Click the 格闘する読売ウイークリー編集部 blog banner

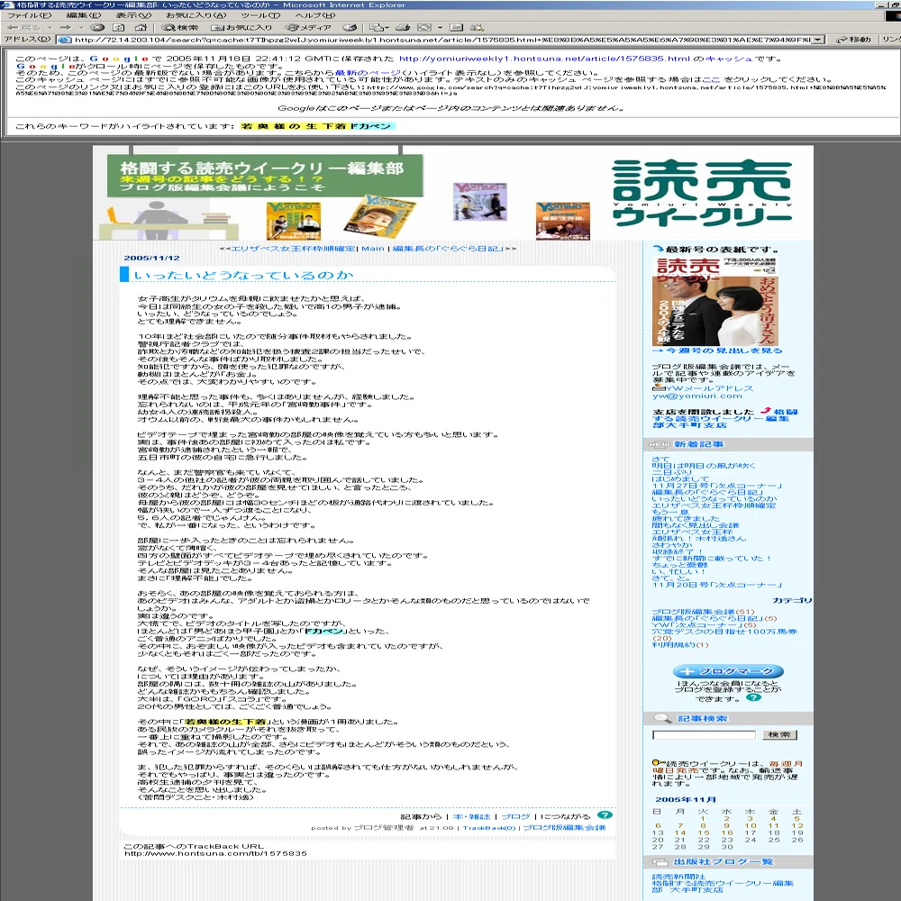pyautogui.click(x=264, y=176)
